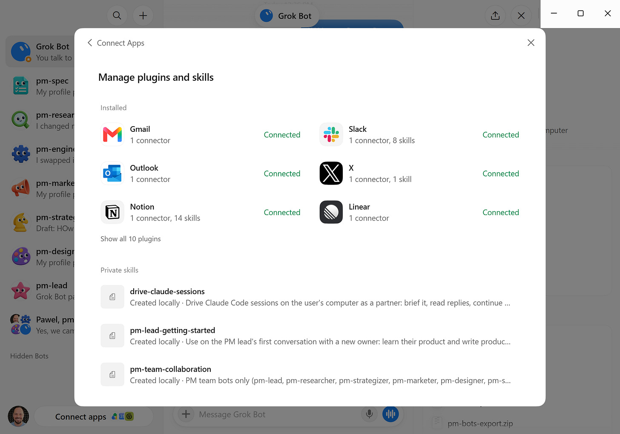Image resolution: width=620 pixels, height=434 pixels.
Task: Open the pm-lead star avatar
Action: tap(20, 291)
